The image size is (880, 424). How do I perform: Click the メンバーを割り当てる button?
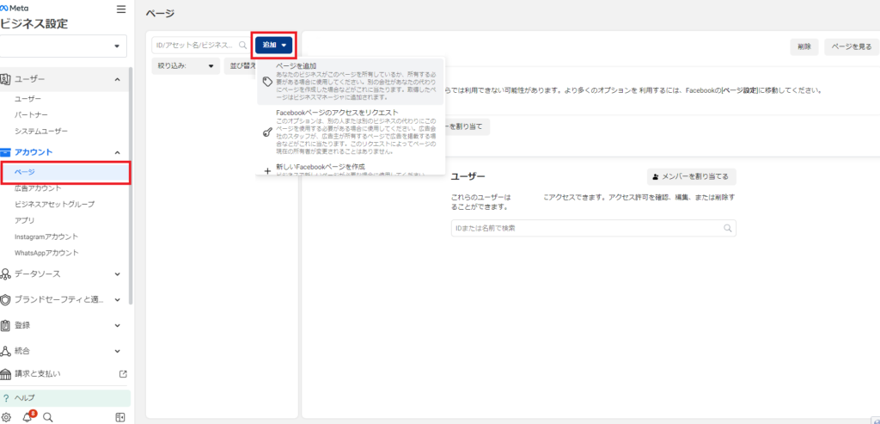(691, 176)
